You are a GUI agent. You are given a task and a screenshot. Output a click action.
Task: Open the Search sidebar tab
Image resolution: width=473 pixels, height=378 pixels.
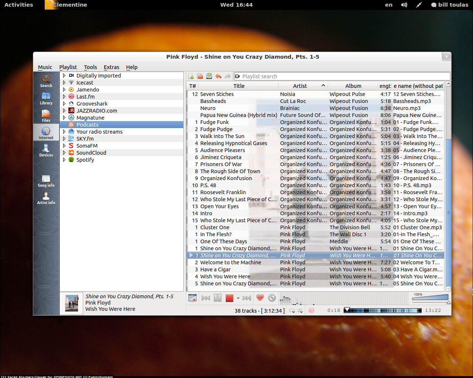coord(46,81)
